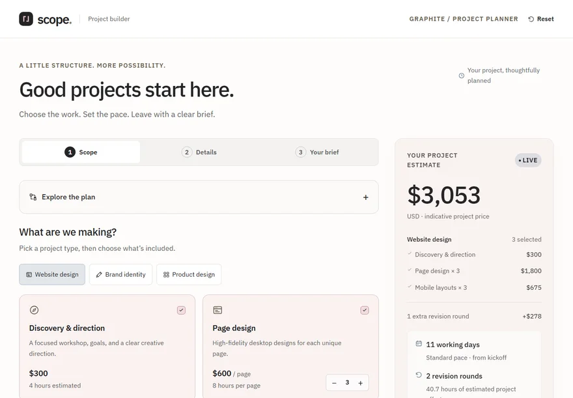Click the check mark beside estimate's Discovery & direction

pyautogui.click(x=410, y=253)
